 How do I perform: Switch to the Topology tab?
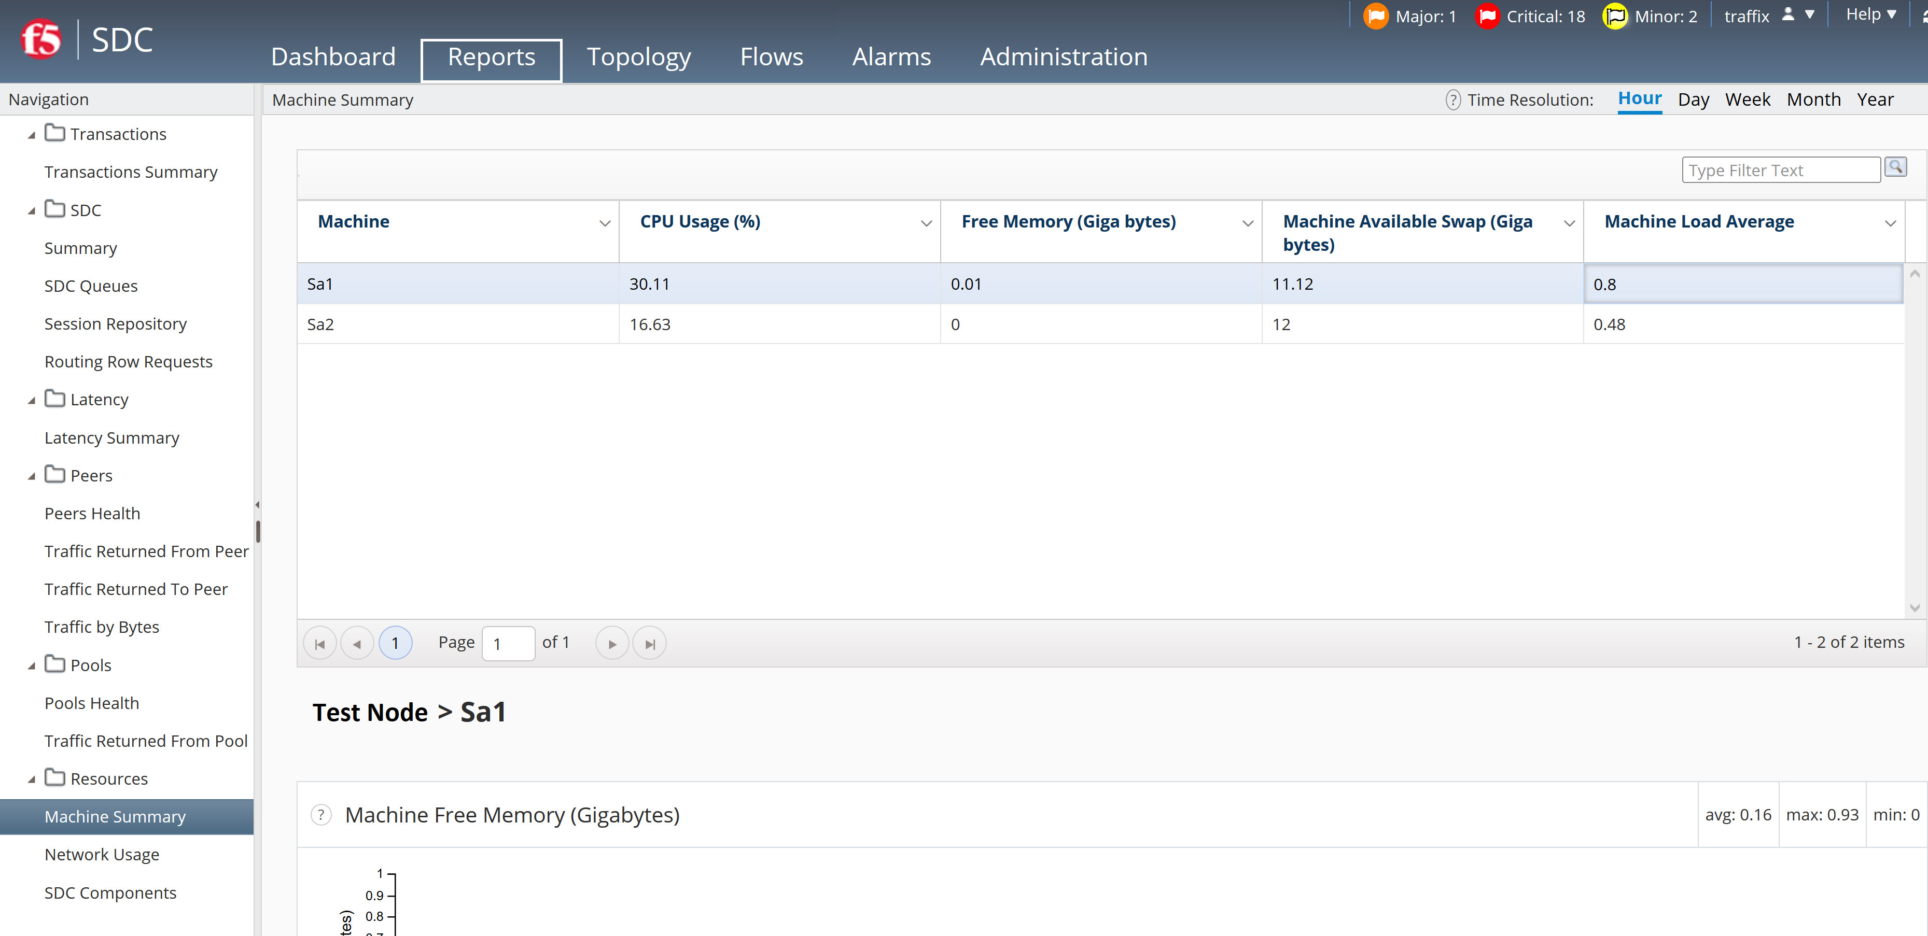(638, 58)
